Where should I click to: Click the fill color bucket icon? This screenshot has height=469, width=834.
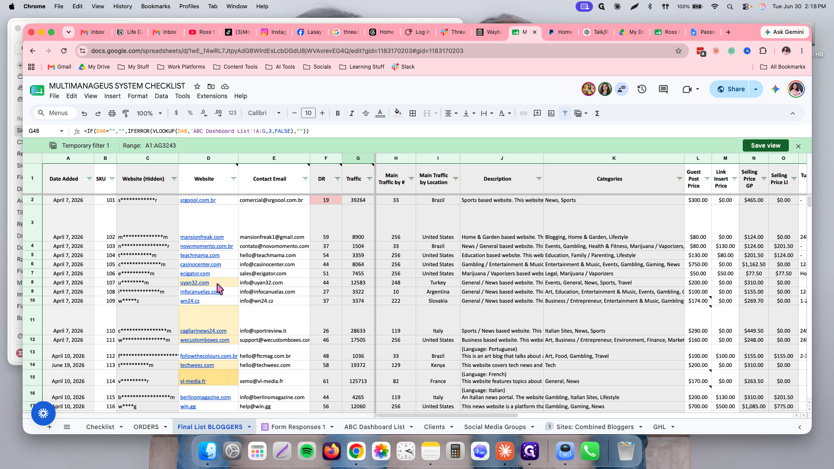point(397,113)
